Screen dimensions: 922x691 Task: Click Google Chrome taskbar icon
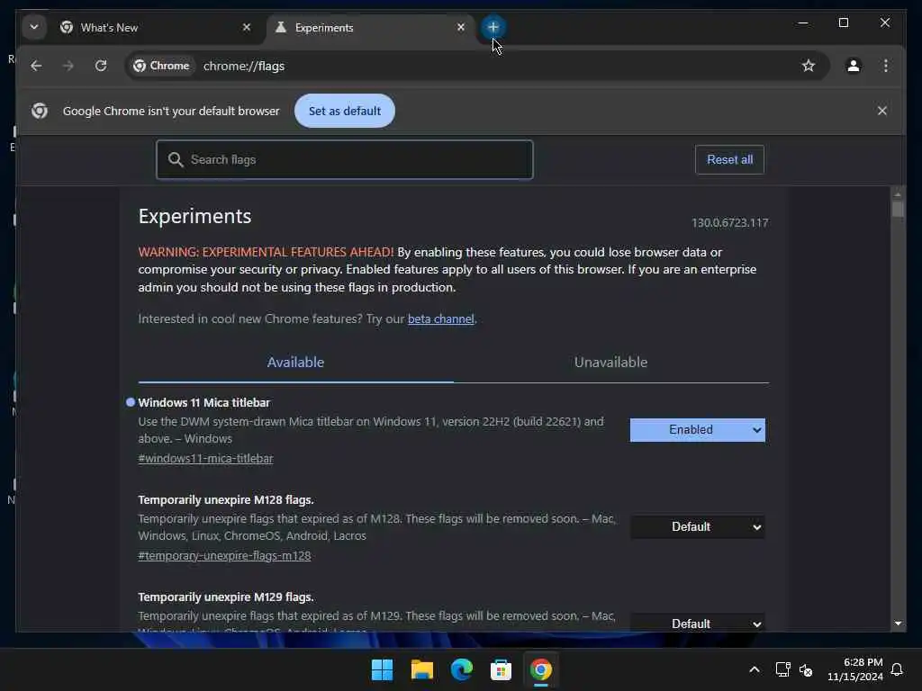pos(540,669)
